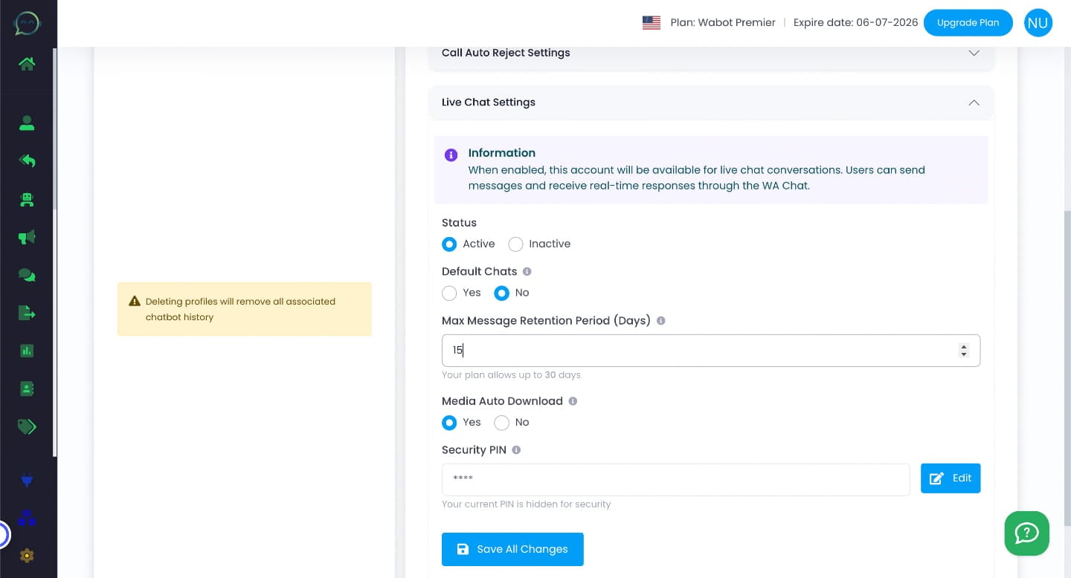Click the Campaigns megaphone icon

(27, 237)
